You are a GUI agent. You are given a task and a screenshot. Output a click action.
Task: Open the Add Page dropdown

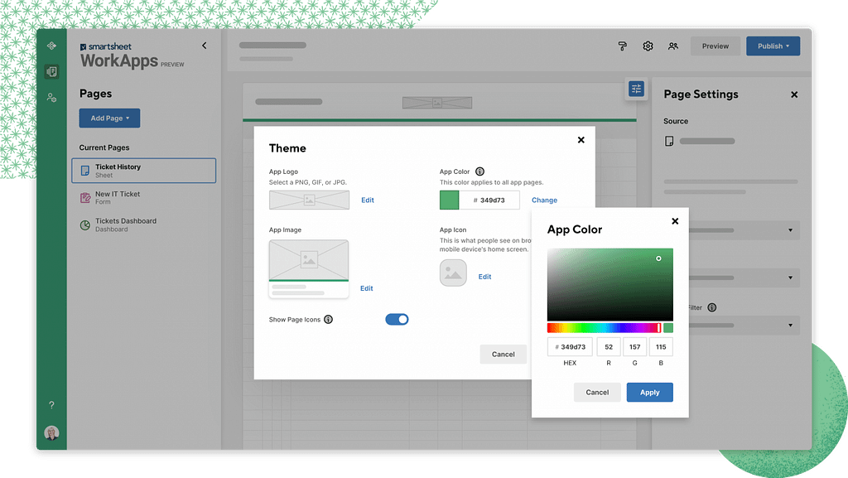(x=110, y=118)
